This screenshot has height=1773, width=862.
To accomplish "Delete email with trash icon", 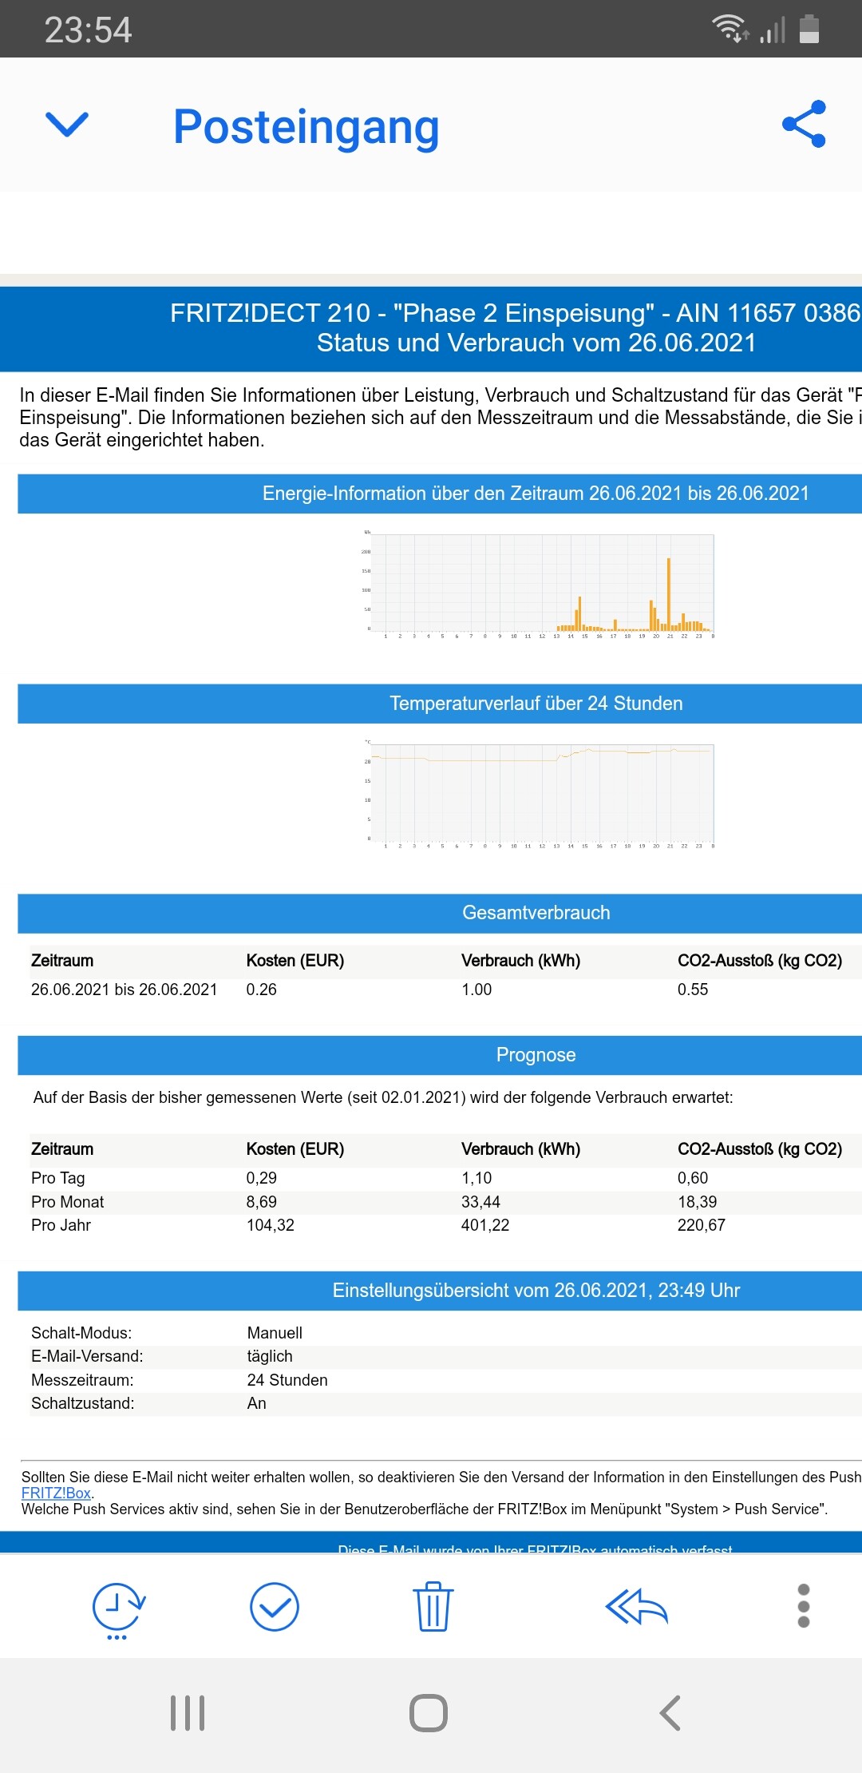I will point(433,1607).
